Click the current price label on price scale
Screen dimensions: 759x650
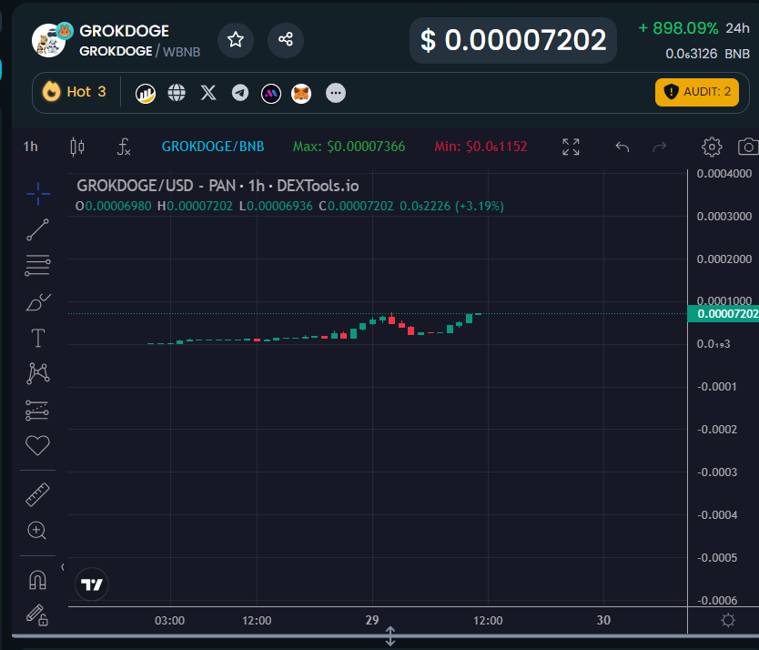(x=724, y=314)
